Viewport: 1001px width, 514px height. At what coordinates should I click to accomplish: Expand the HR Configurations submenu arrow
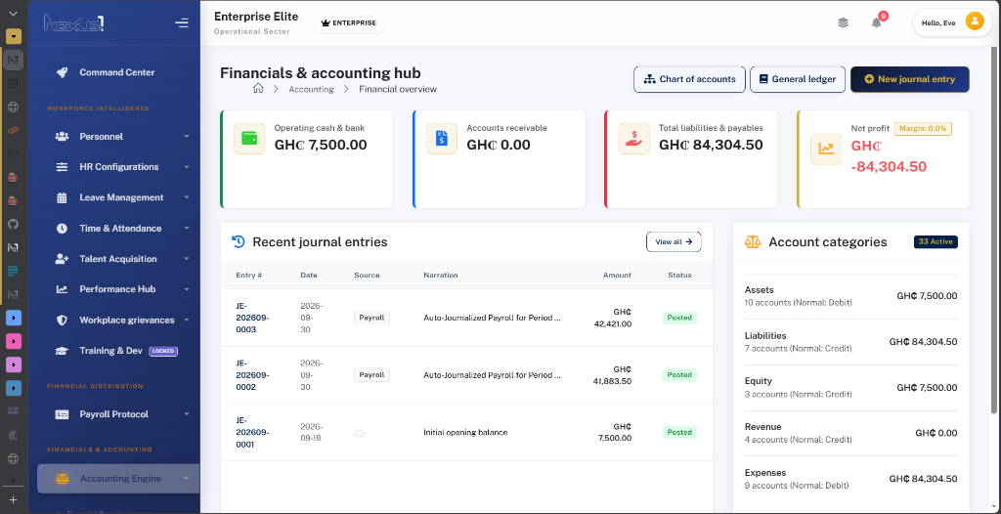point(187,167)
